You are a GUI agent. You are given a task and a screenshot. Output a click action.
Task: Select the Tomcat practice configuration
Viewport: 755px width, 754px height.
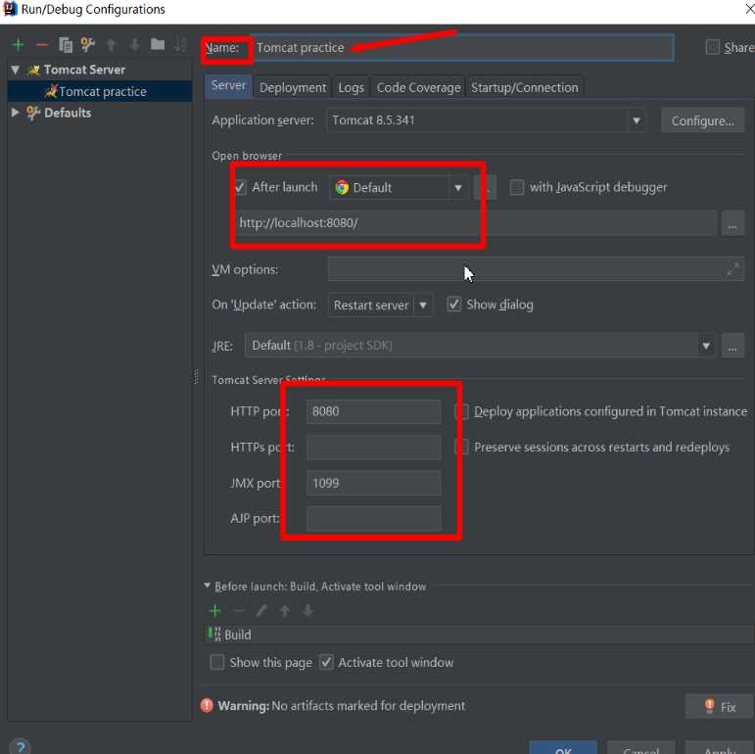[x=100, y=91]
